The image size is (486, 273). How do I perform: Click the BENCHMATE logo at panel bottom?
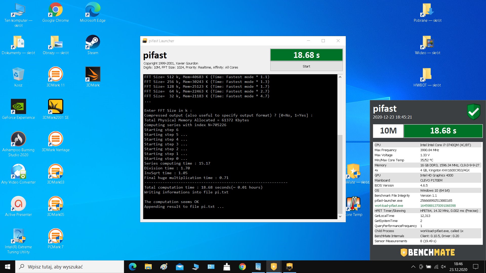(428, 252)
